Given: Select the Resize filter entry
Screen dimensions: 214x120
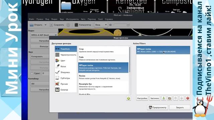Looking at the screenshot, I should click(x=103, y=77).
